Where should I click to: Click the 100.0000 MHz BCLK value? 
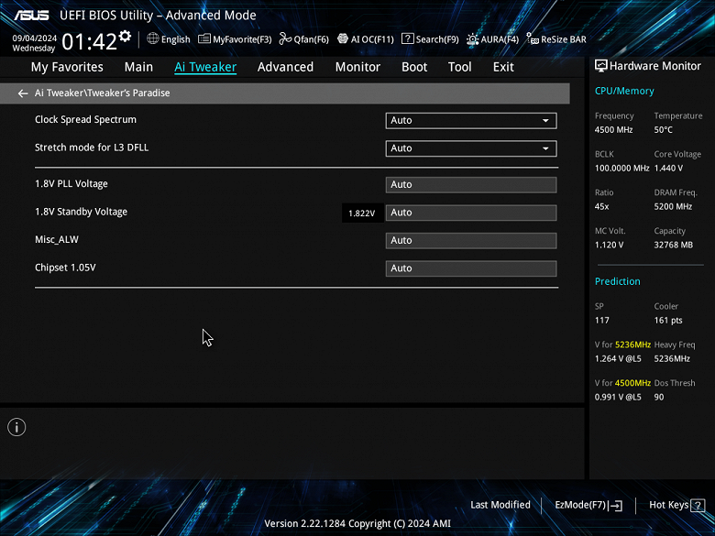point(621,169)
